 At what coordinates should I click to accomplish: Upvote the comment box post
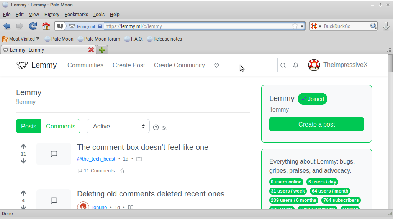point(23,146)
